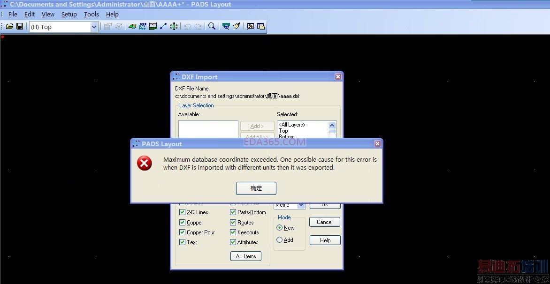This screenshot has height=284, width=550.
Task: Select Top in the Selected list
Action: tap(283, 131)
